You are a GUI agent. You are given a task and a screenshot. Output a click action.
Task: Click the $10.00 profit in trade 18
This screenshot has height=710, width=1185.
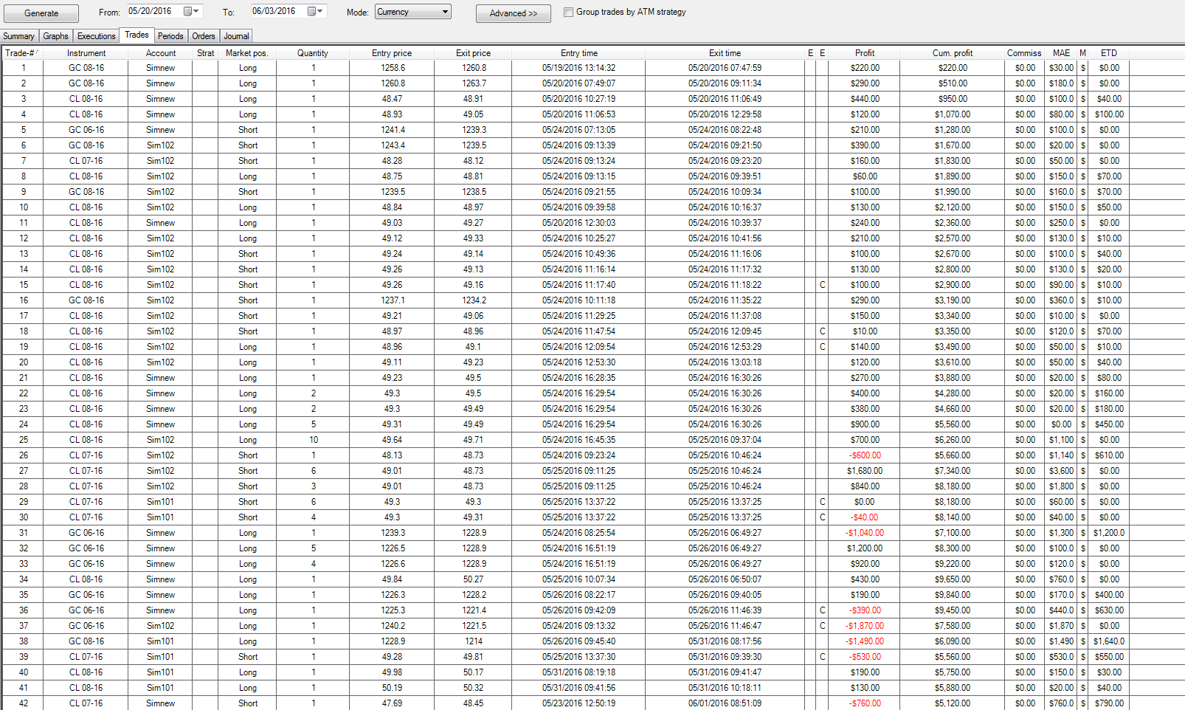point(865,331)
